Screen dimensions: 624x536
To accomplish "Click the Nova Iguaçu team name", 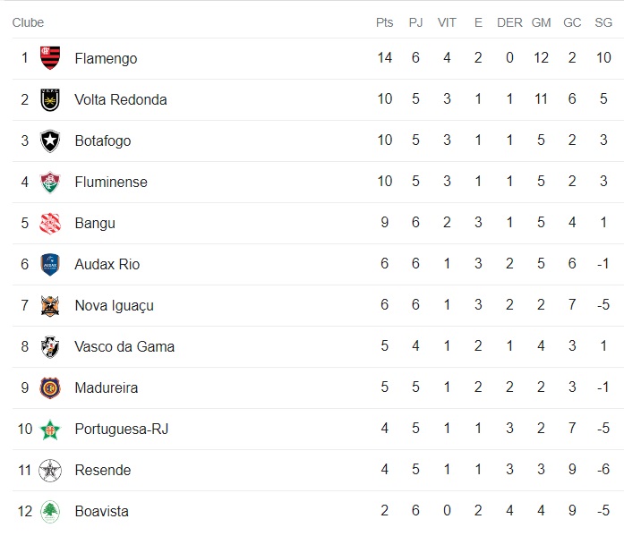I will [x=114, y=305].
